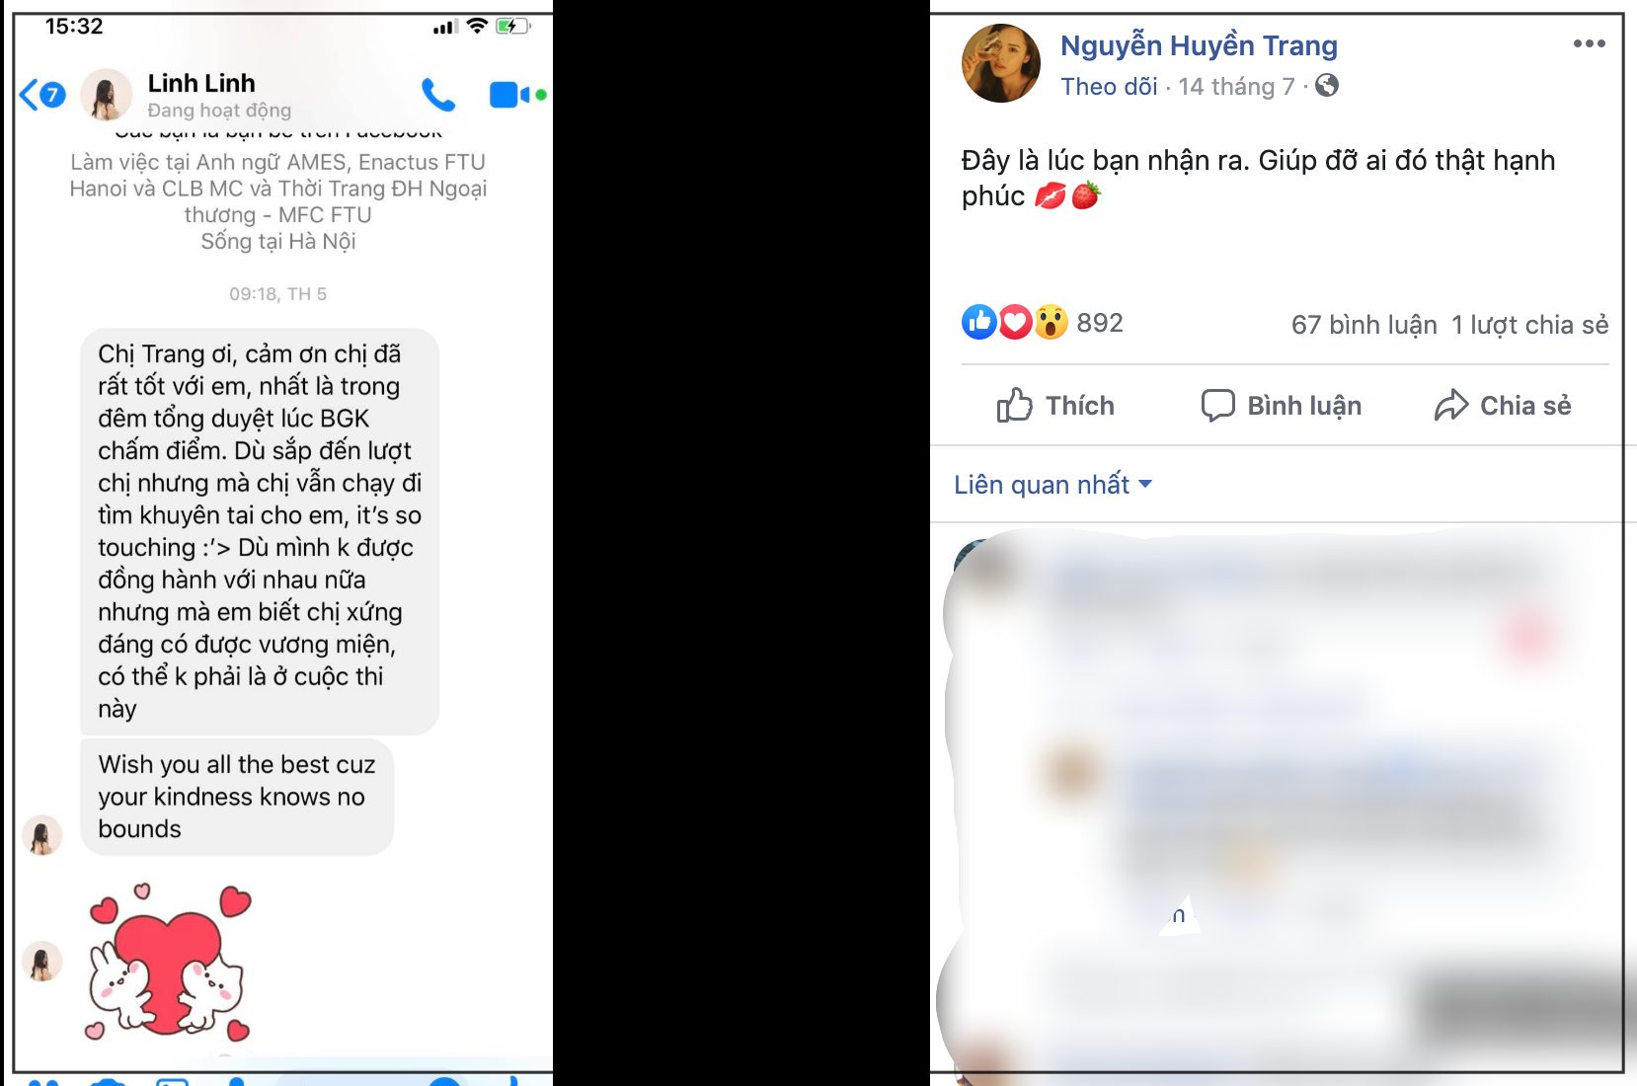Tap the small avatar beside the Wish you message
This screenshot has height=1086, width=1637.
click(42, 835)
